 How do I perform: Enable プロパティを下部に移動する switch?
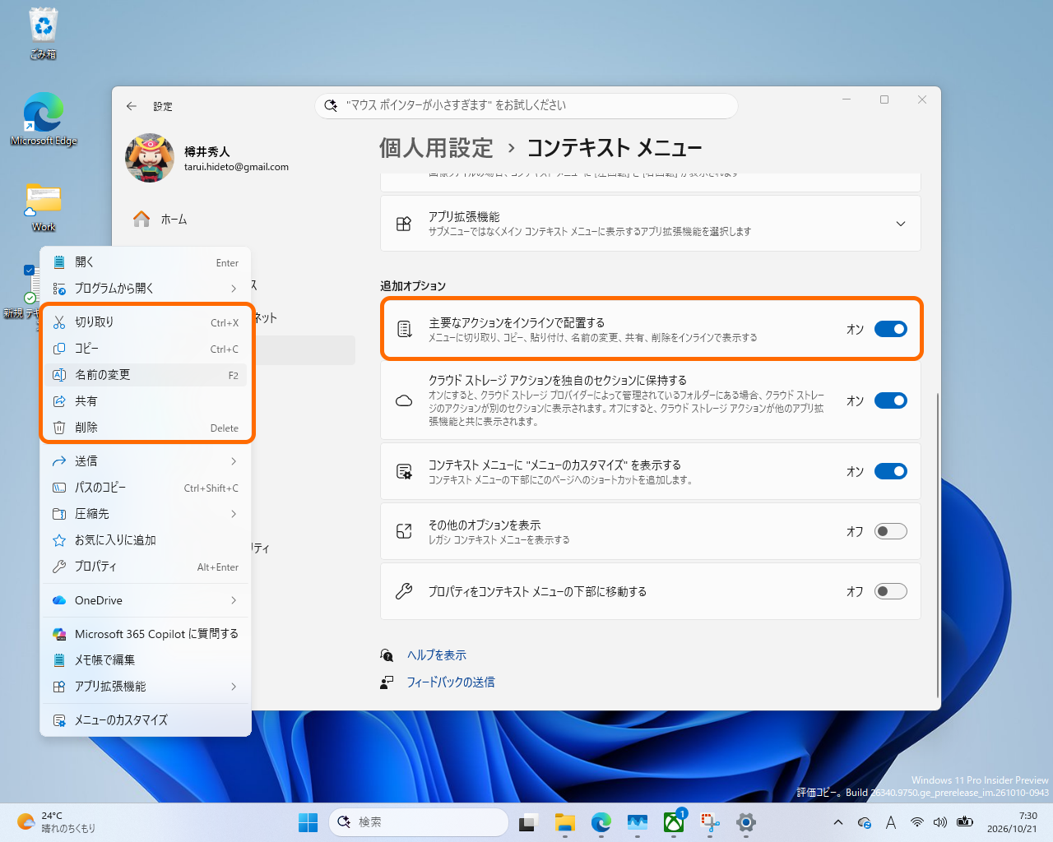point(890,591)
